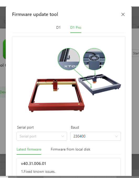Click the green callout dot near laser head
Viewport: 139px width, 178px height.
click(95, 74)
